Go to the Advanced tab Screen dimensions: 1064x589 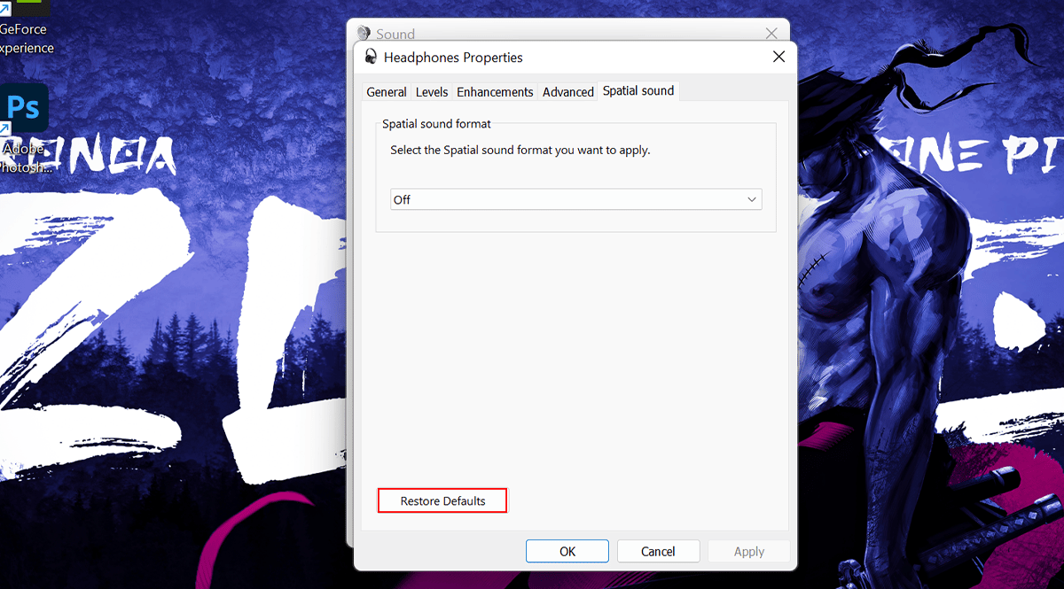click(568, 91)
